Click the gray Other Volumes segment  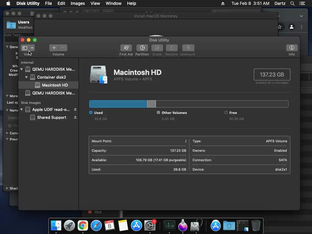[x=152, y=104]
